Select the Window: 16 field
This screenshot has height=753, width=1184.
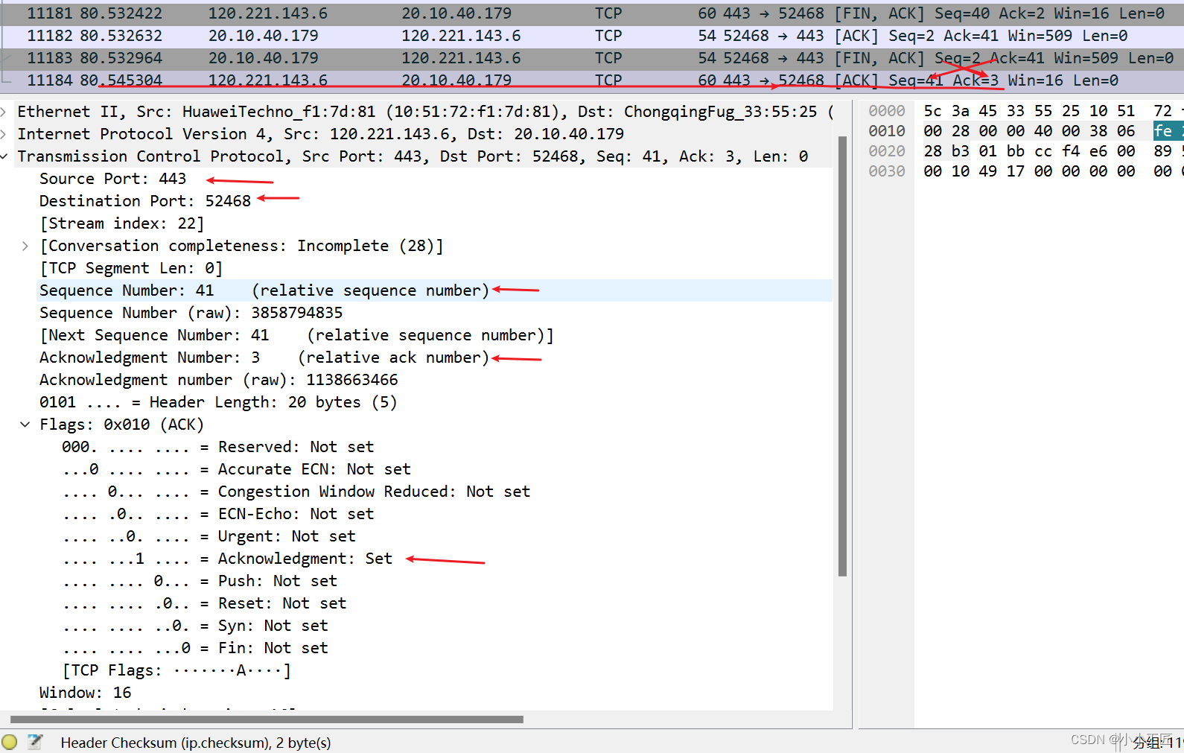86,693
